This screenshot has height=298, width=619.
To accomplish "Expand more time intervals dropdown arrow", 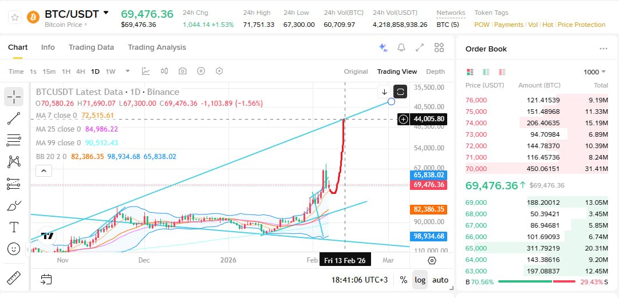I will 128,71.
